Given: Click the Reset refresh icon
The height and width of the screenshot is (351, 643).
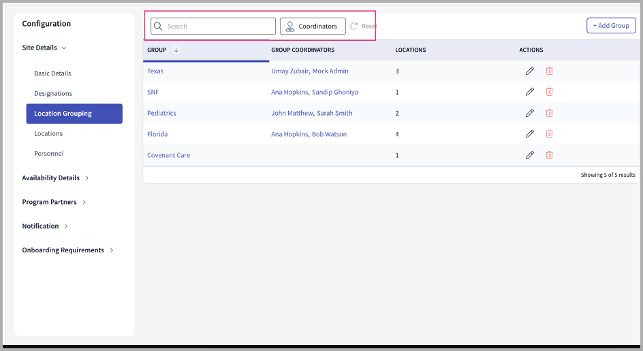Looking at the screenshot, I should (354, 27).
